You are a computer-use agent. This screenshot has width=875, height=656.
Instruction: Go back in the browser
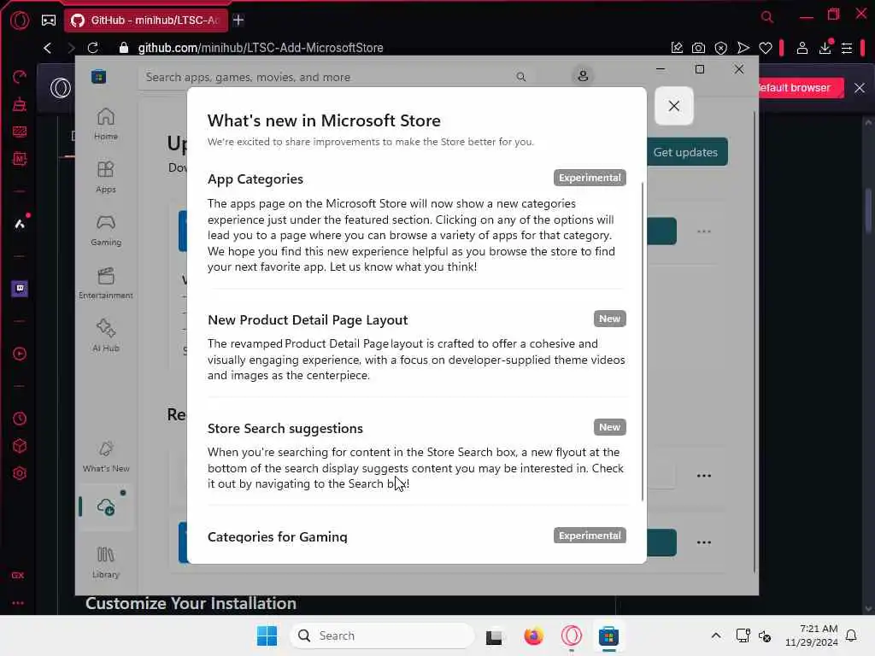pos(48,48)
